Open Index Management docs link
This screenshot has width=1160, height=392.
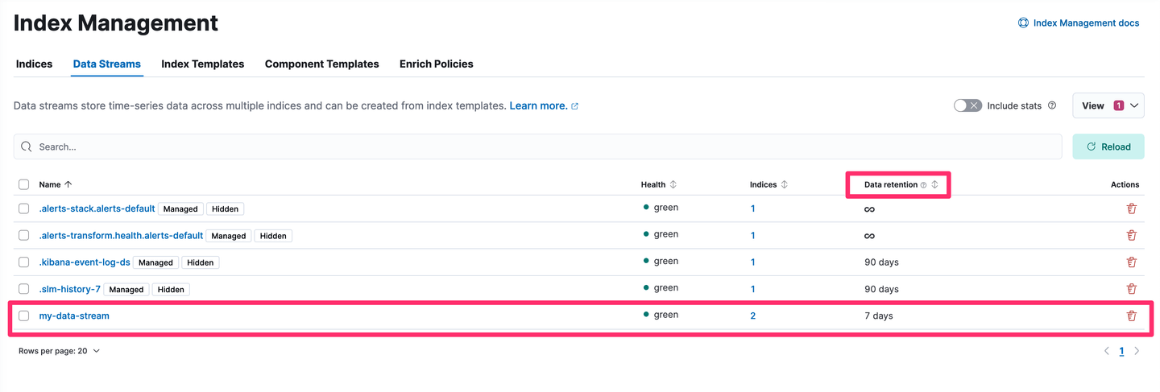pos(1079,23)
